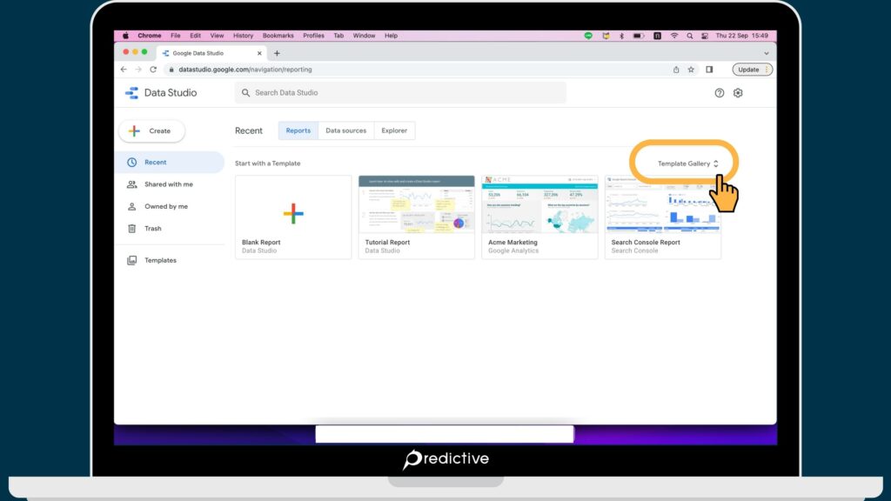Click the tab strip dropdown chevron
Screen dimensions: 891x501
pyautogui.click(x=766, y=52)
